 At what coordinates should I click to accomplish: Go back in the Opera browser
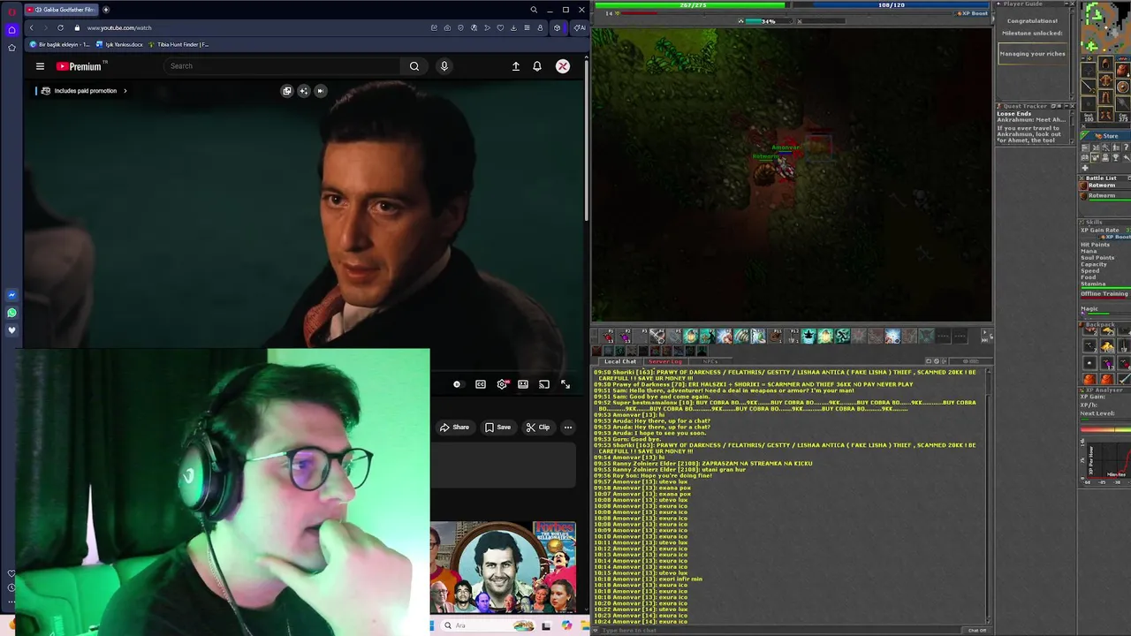coord(32,27)
